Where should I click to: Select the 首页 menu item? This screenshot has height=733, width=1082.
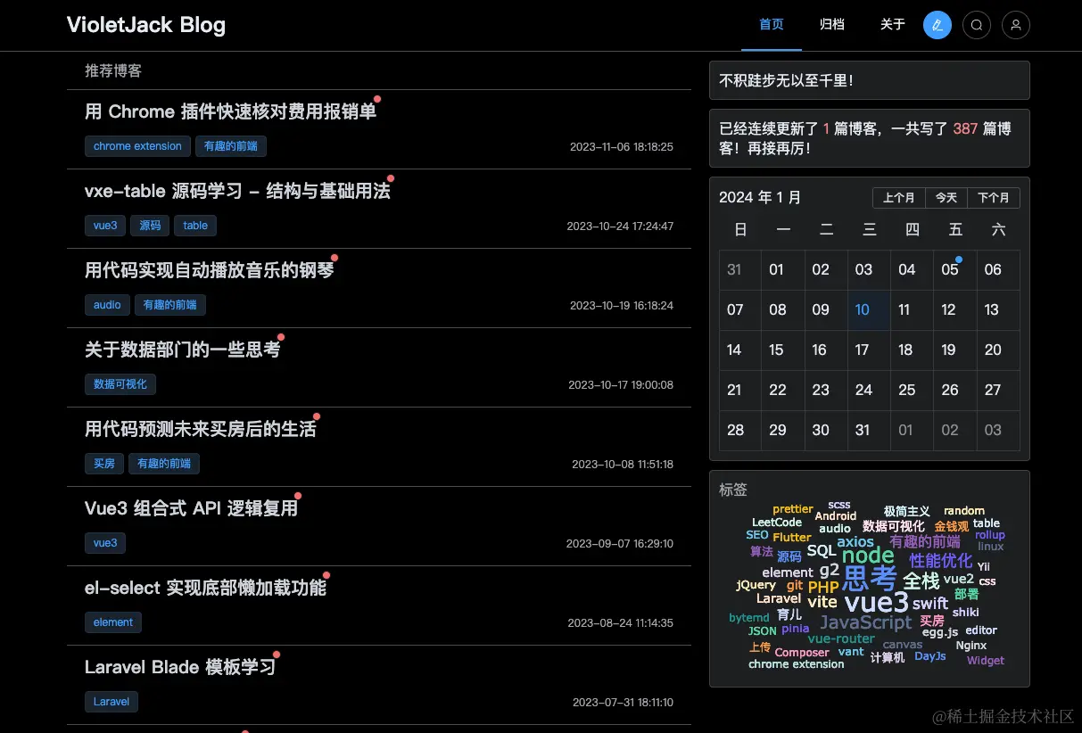tap(771, 25)
